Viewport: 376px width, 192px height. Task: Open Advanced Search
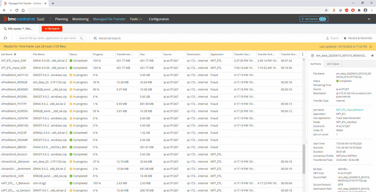point(107,38)
